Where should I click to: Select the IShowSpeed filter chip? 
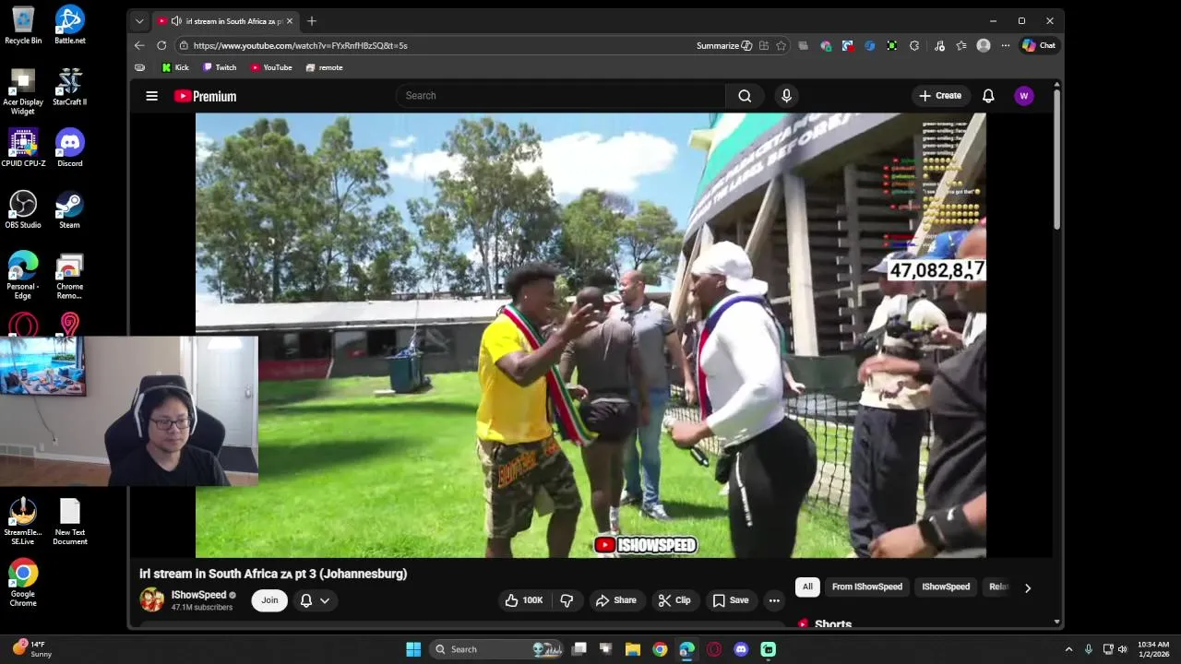tap(946, 587)
